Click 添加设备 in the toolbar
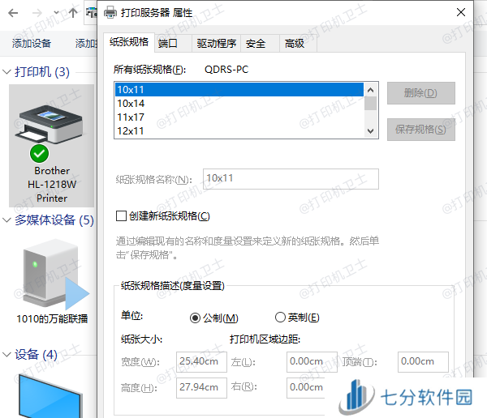The width and height of the screenshot is (487, 418). pyautogui.click(x=32, y=44)
